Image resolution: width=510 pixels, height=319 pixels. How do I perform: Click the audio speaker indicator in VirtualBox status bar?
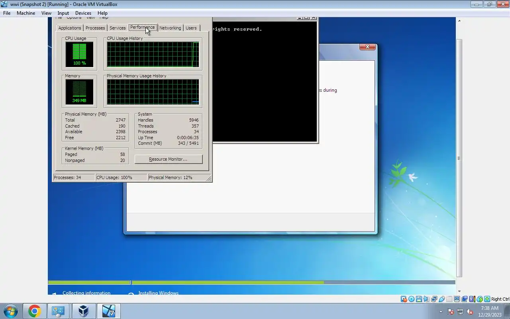(426, 299)
